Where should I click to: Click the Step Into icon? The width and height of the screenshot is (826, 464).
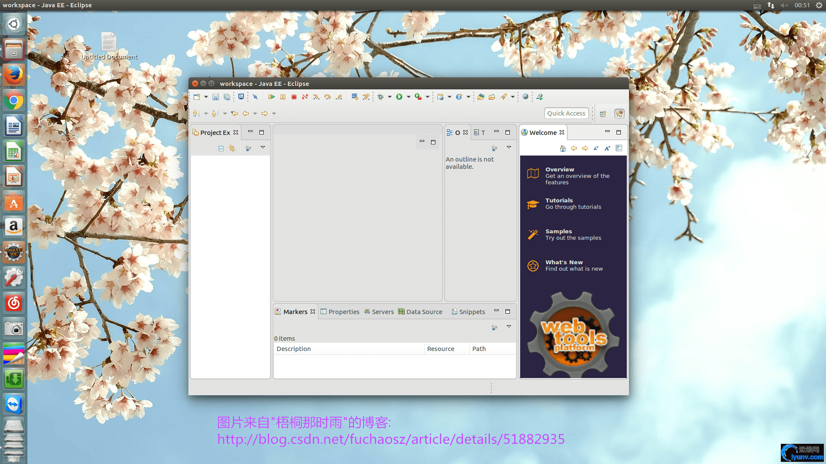(316, 97)
